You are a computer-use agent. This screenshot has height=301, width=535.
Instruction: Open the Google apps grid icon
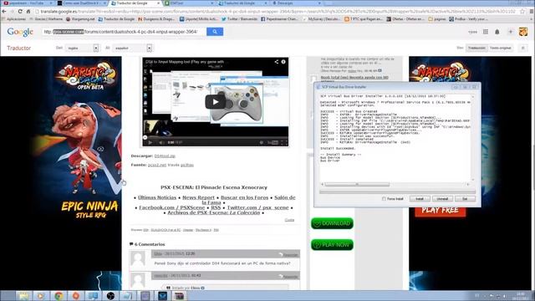tap(486, 32)
